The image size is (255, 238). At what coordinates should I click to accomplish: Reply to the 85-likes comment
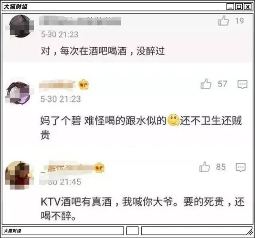pos(241,167)
